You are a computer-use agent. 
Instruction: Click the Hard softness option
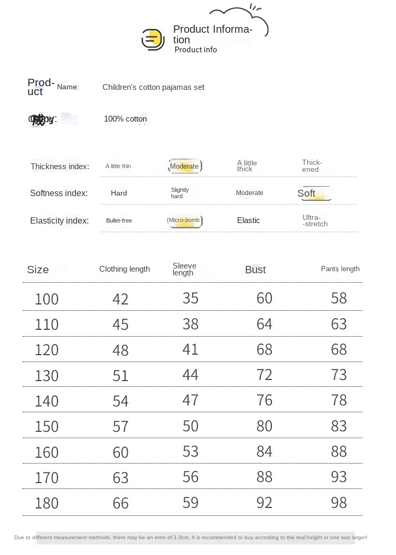[119, 193]
